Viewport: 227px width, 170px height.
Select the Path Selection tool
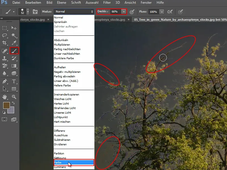5,89
